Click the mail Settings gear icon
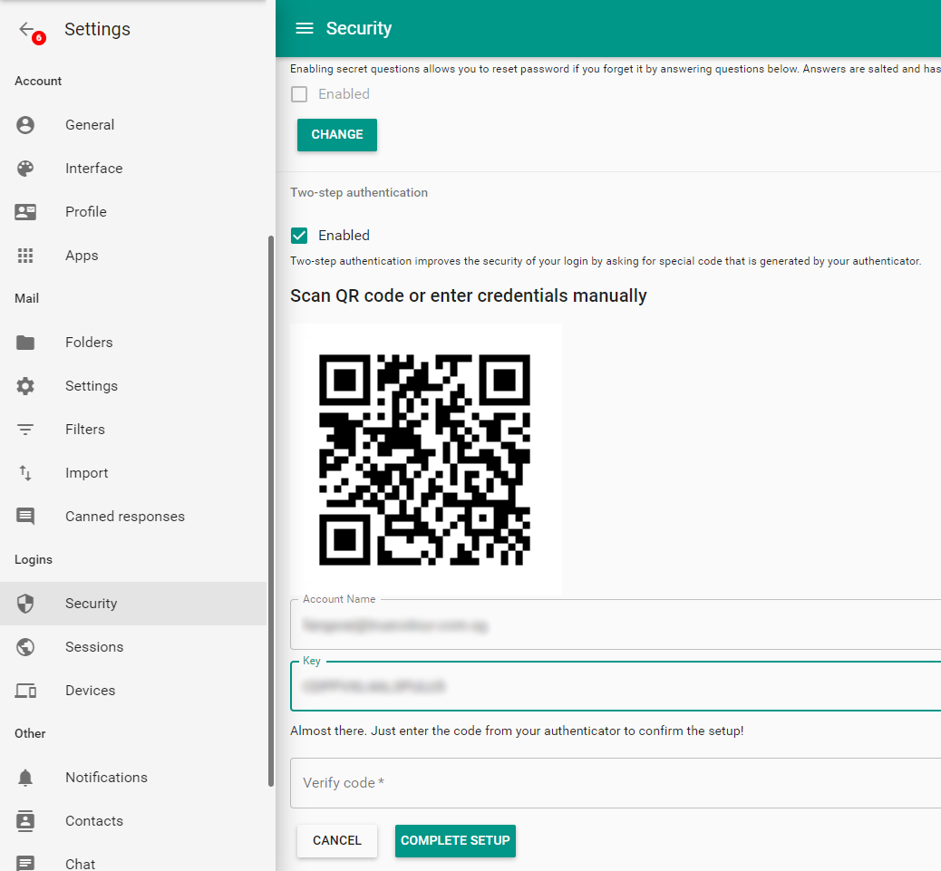This screenshot has height=871, width=941. pos(25,386)
